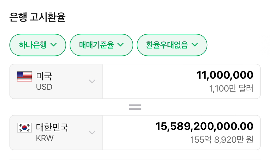The image size is (270, 163).
Task: Open the 환율우대없음 discount selector
Action: (x=172, y=45)
